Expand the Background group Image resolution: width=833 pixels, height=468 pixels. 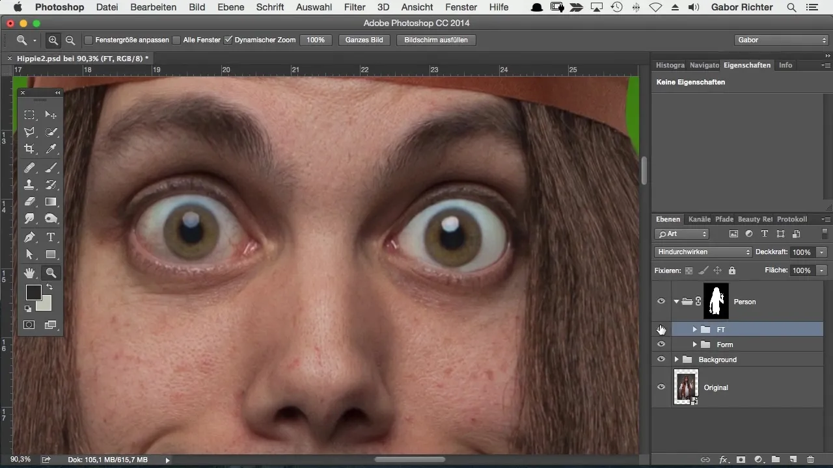[677, 359]
